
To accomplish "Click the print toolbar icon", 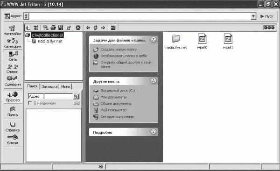I will [53, 28].
